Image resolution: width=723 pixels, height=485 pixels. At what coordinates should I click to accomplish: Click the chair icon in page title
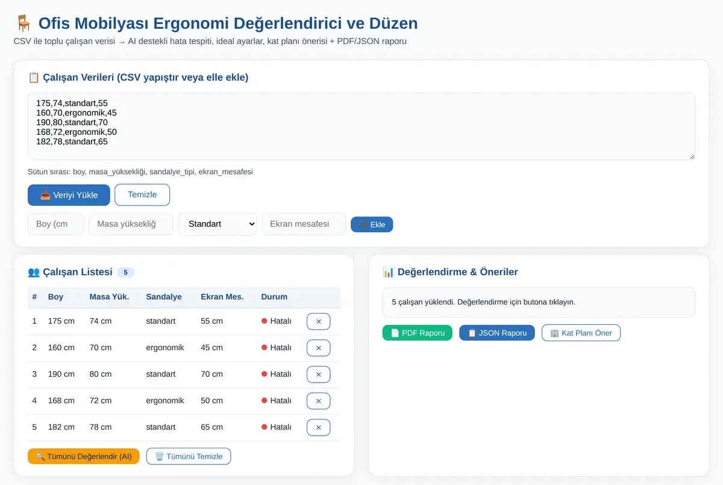23,23
